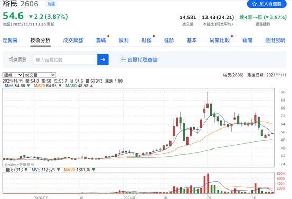Click the 航運 category tag

point(51,4)
